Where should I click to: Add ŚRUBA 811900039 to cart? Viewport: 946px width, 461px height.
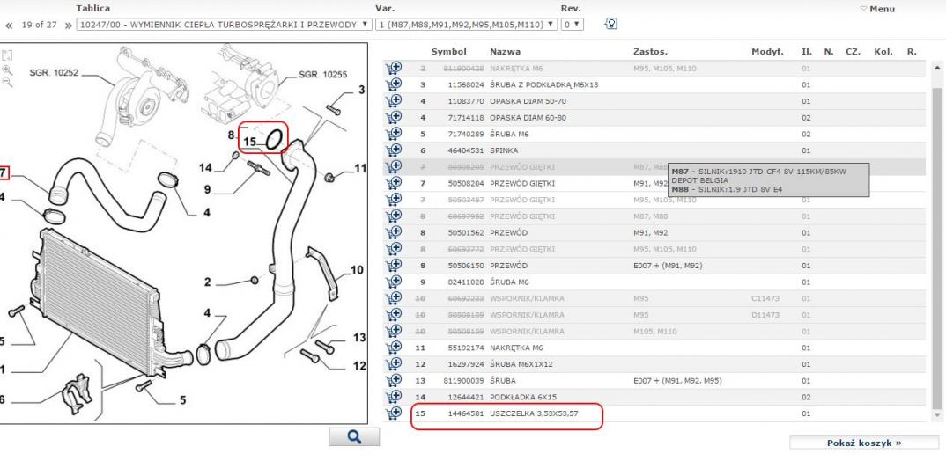point(394,380)
